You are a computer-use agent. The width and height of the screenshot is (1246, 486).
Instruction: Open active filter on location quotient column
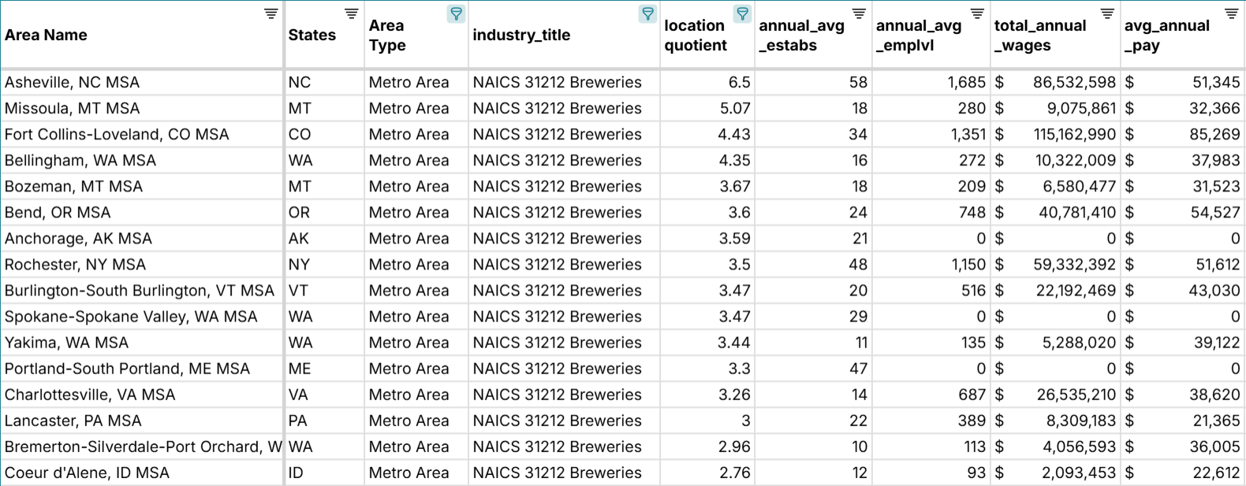click(x=742, y=13)
